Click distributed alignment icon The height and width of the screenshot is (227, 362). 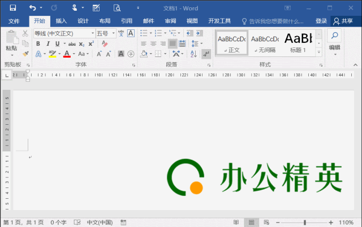pyautogui.click(x=182, y=43)
